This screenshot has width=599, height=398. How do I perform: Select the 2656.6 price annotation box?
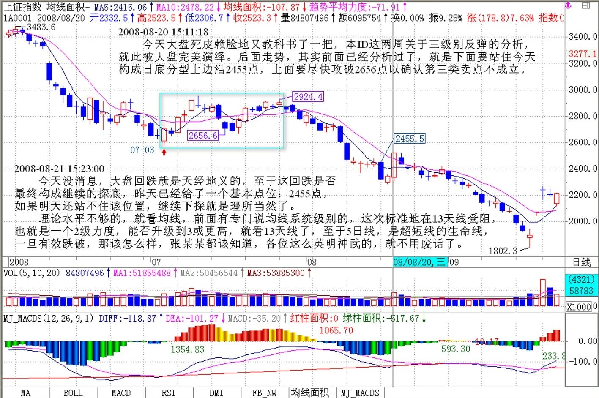point(203,135)
